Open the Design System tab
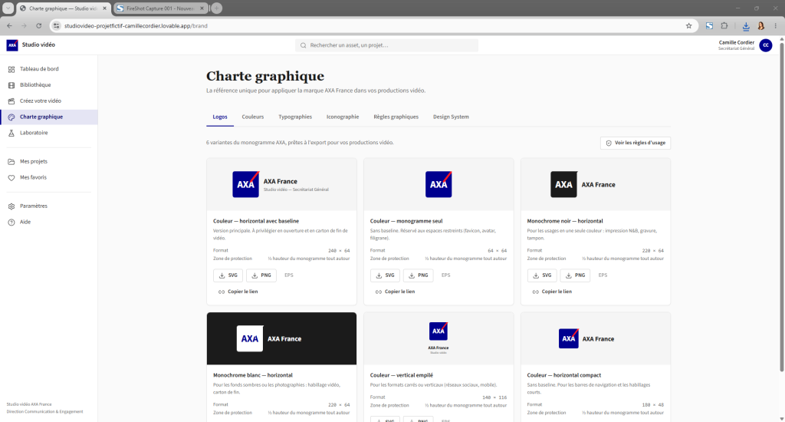The width and height of the screenshot is (785, 422). pos(451,117)
